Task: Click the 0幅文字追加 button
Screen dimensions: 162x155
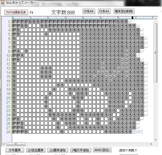Action: (81, 150)
